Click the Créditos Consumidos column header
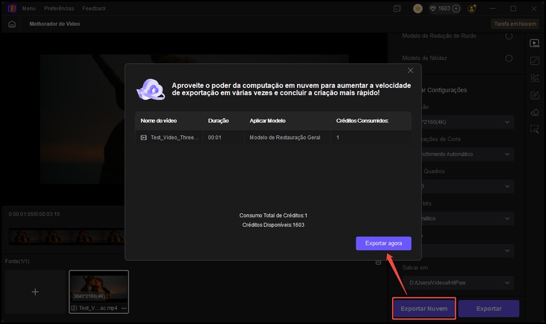This screenshot has height=324, width=546. (x=362, y=121)
